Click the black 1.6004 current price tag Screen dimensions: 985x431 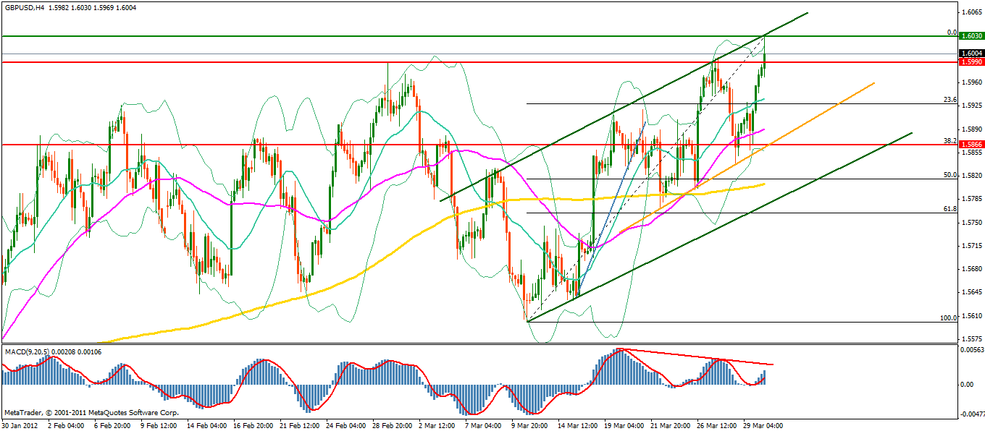(x=971, y=54)
